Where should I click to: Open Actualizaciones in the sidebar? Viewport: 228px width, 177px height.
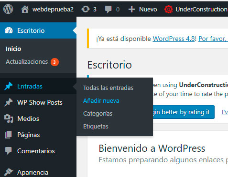pyautogui.click(x=27, y=62)
